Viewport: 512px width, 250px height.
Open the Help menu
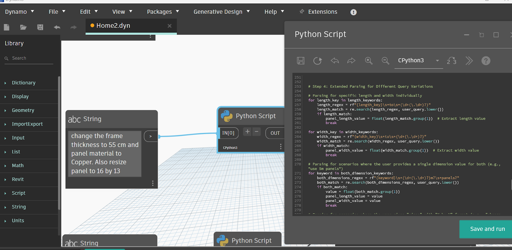pyautogui.click(x=274, y=12)
